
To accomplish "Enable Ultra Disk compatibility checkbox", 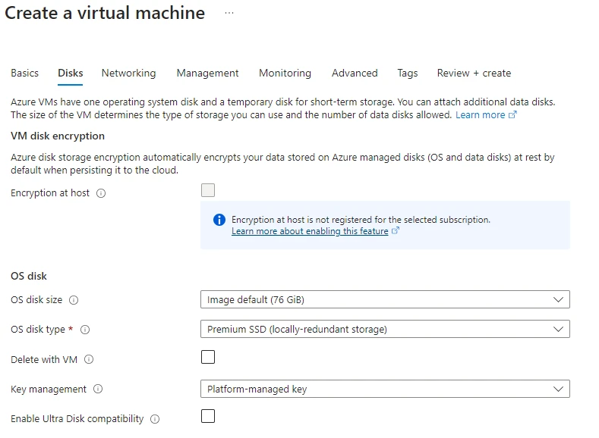I will [x=208, y=416].
